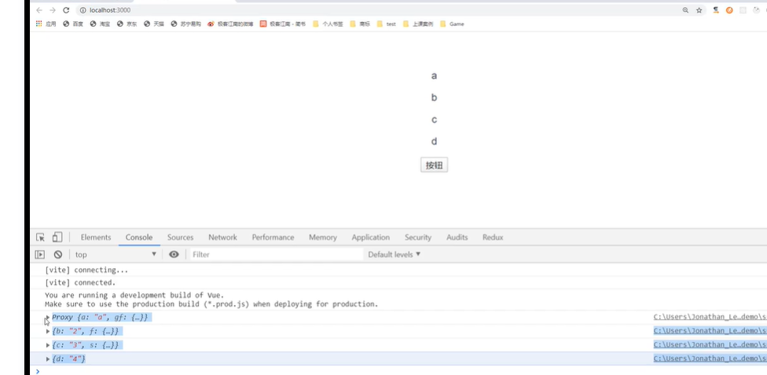This screenshot has height=375, width=767.
Task: Toggle the DevTools device toolbar
Action: 57,237
